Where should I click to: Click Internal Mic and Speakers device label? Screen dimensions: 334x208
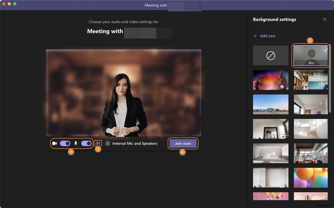[x=135, y=143]
